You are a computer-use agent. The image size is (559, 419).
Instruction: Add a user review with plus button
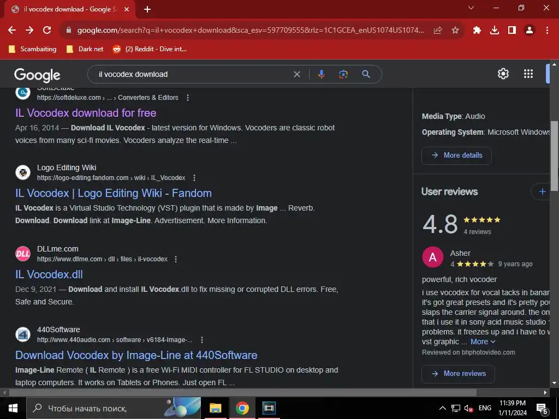coord(542,191)
